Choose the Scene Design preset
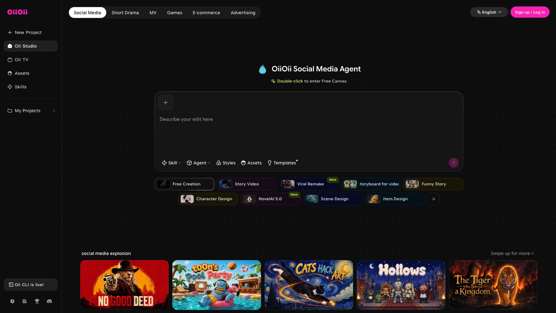The height and width of the screenshot is (313, 556). [x=332, y=199]
